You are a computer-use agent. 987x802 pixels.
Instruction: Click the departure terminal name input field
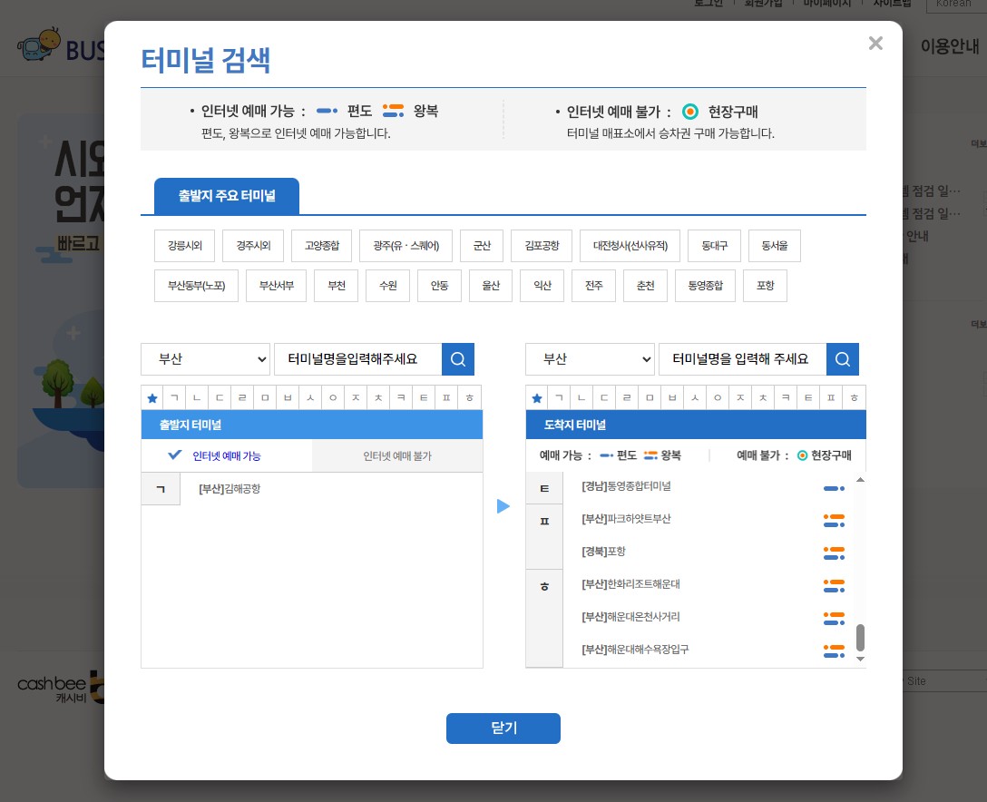pos(357,359)
